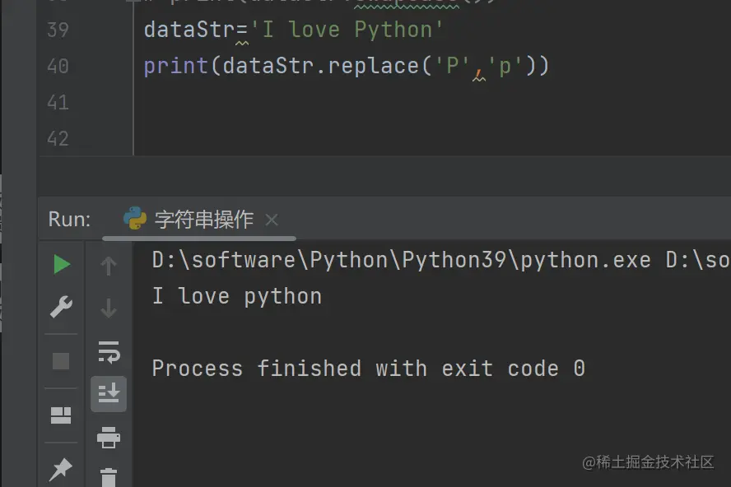
Task: Click the 'I love Python' string literal
Action: (x=347, y=30)
